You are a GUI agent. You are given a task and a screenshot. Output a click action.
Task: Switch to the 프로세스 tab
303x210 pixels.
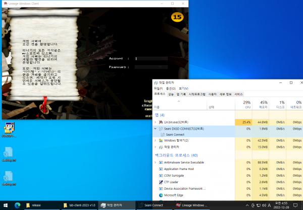pos(160,94)
